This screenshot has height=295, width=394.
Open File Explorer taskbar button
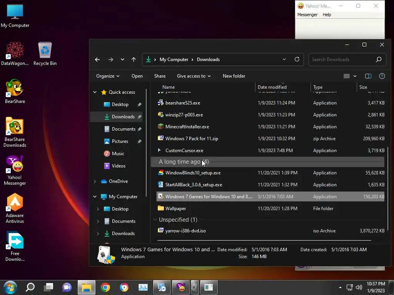point(87,287)
